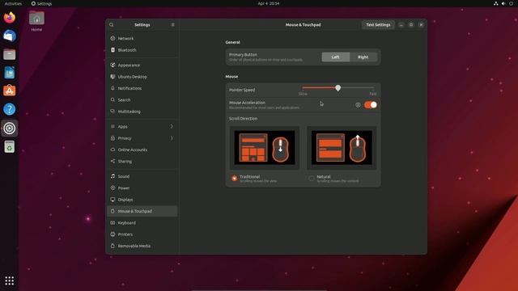The width and height of the screenshot is (518, 291).
Task: Go to the Keyboard settings panel
Action: pyautogui.click(x=142, y=223)
